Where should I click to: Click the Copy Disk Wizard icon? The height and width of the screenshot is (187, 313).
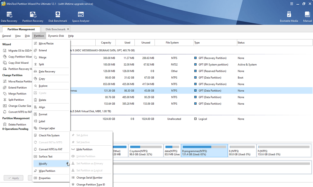pos(5,63)
